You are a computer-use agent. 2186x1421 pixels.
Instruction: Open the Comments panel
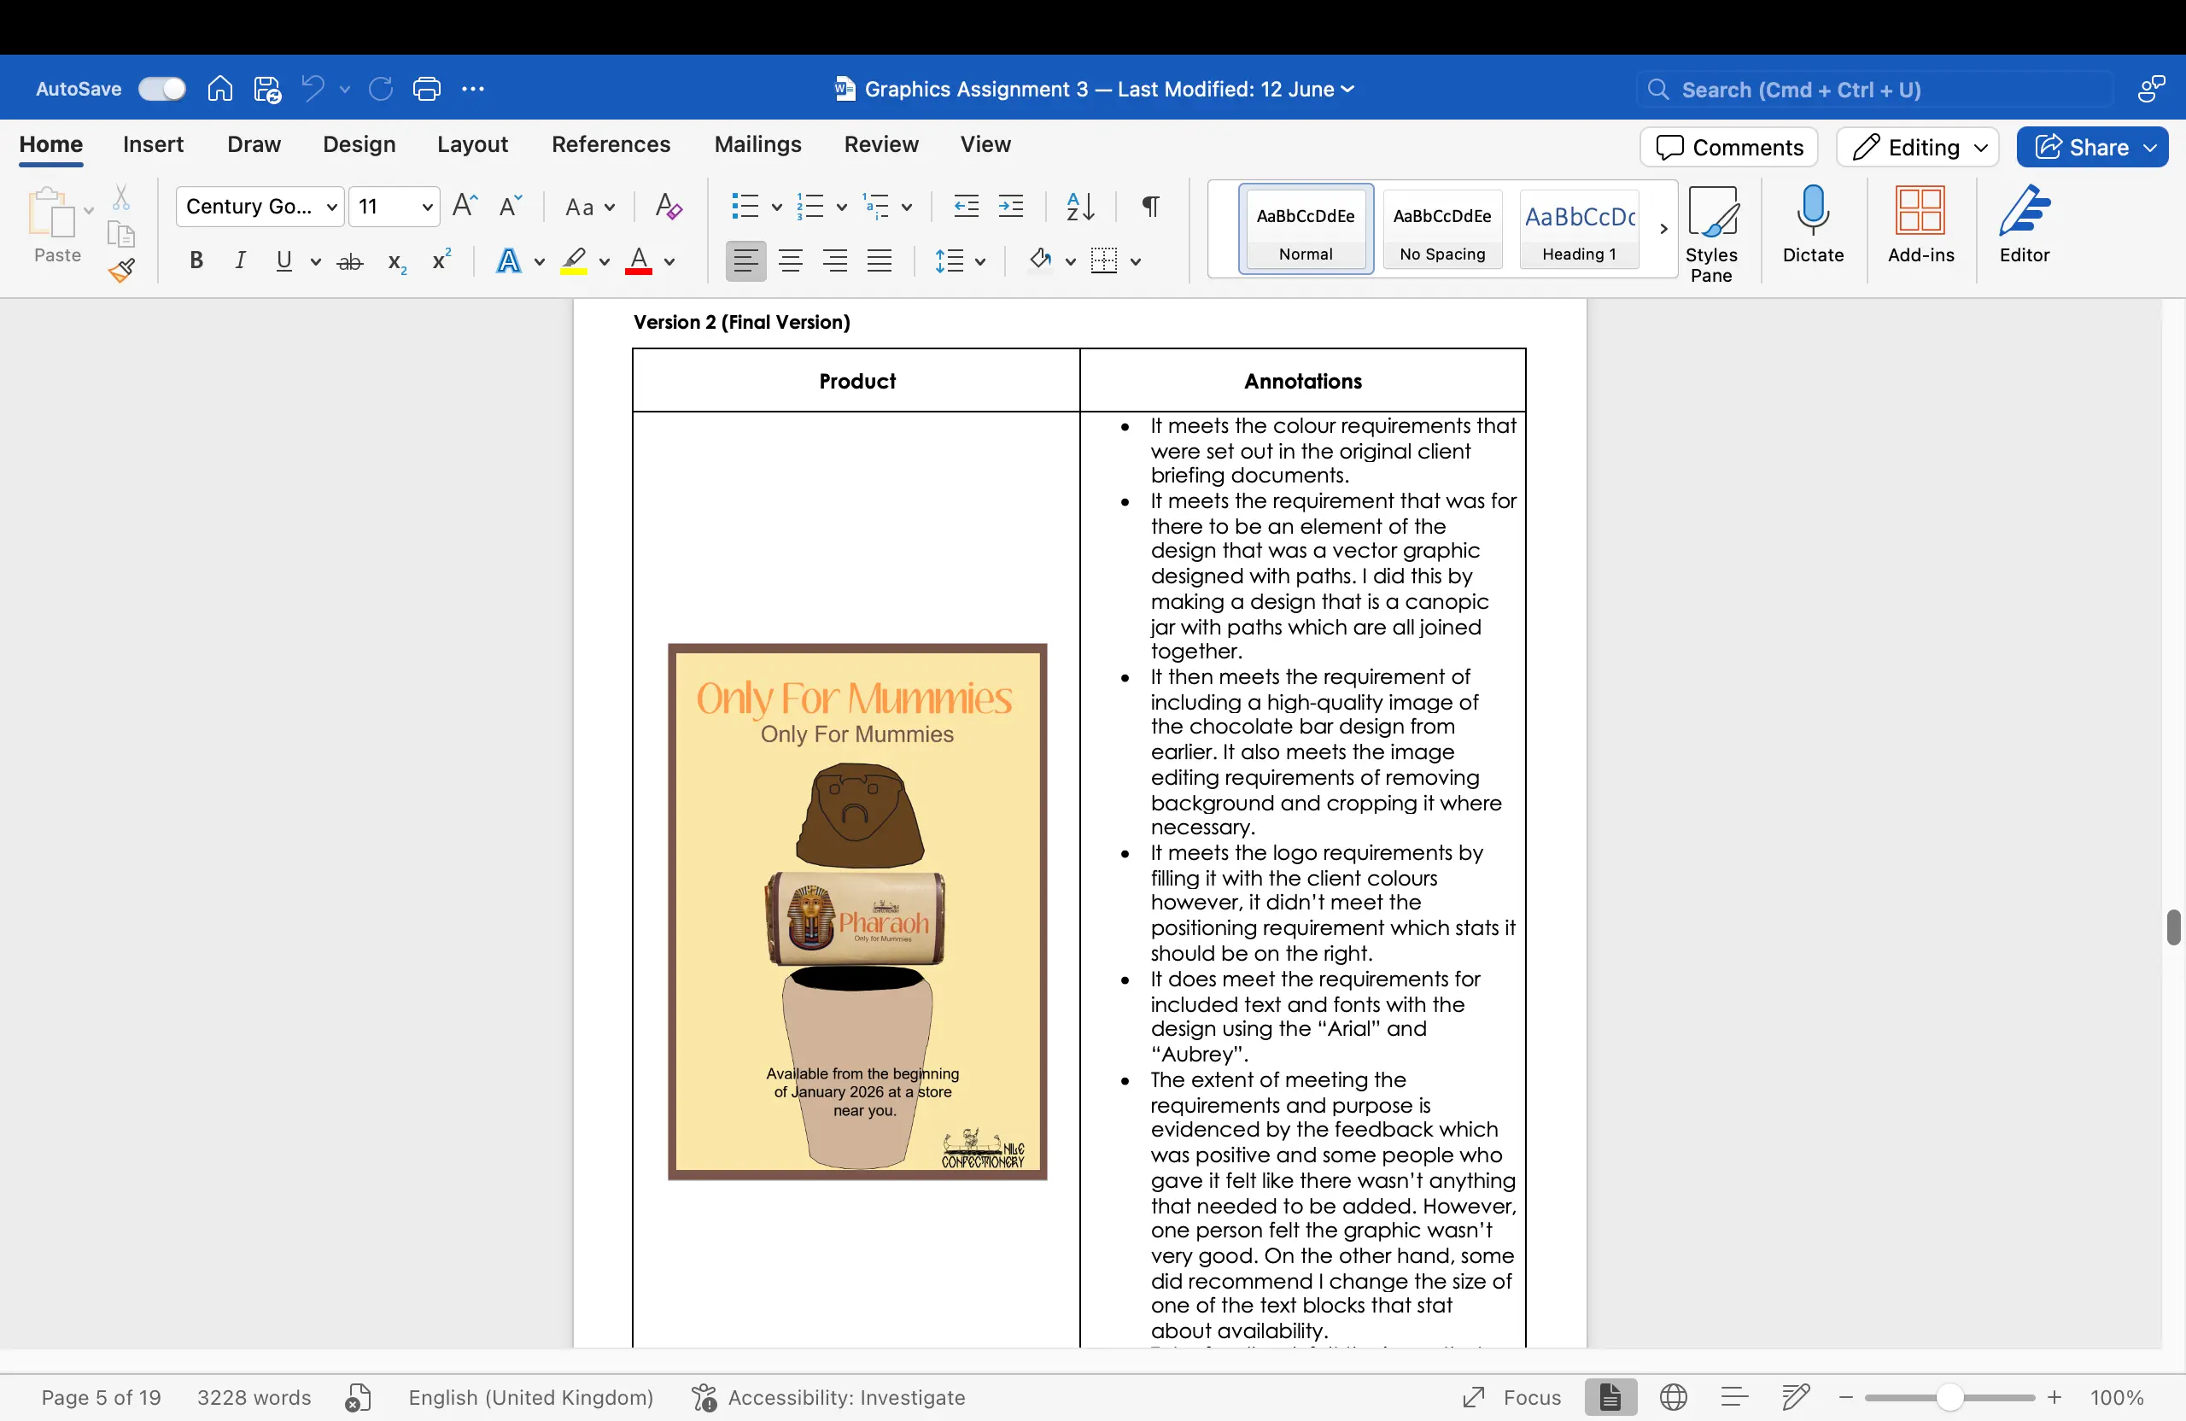click(1727, 147)
